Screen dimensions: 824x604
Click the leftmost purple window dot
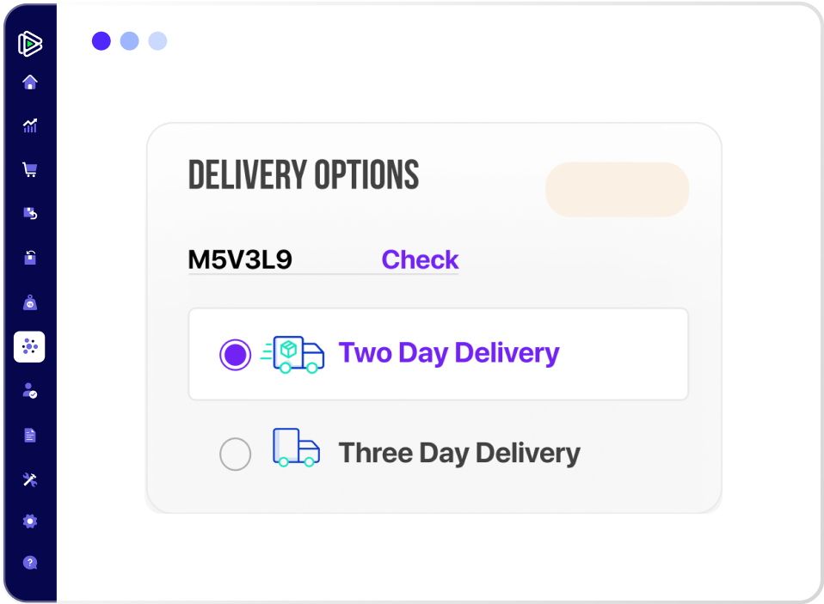101,40
